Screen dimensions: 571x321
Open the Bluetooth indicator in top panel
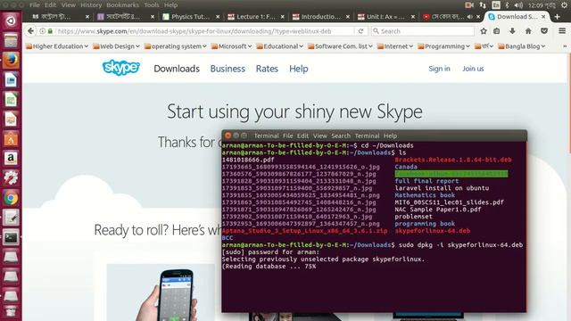507,5
